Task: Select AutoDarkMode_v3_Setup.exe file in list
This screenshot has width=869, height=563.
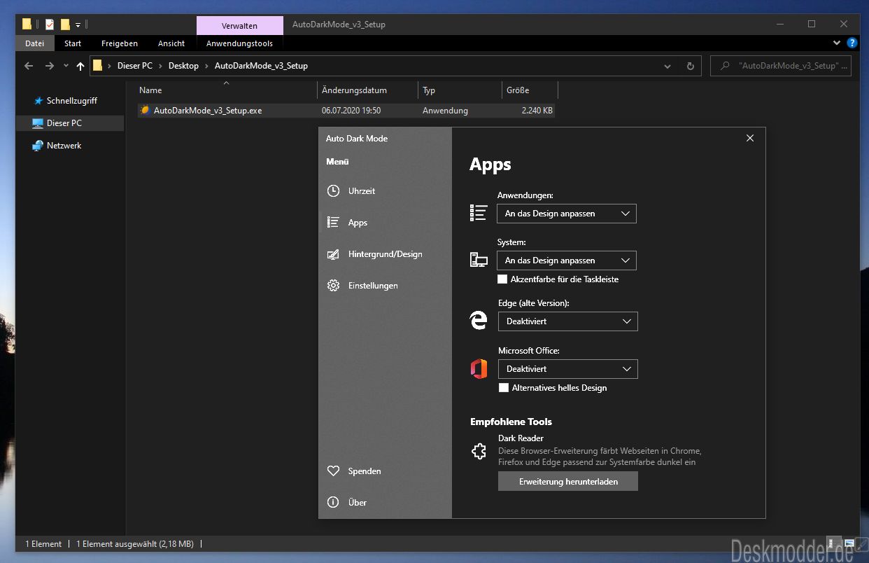Action: click(x=346, y=111)
